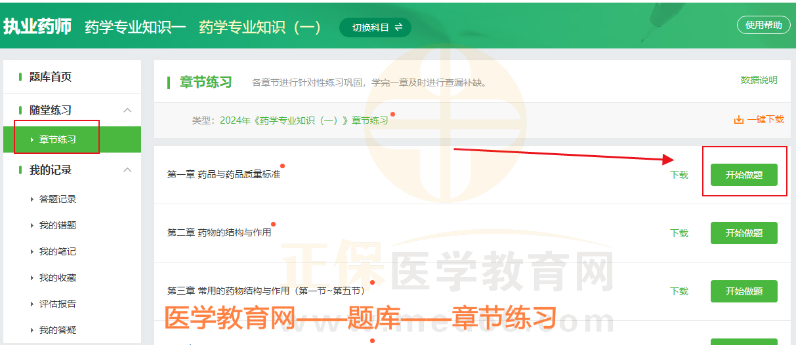796x345 pixels.
Task: Start exercises for 第二章 药物的结构与作用
Action: pyautogui.click(x=744, y=233)
